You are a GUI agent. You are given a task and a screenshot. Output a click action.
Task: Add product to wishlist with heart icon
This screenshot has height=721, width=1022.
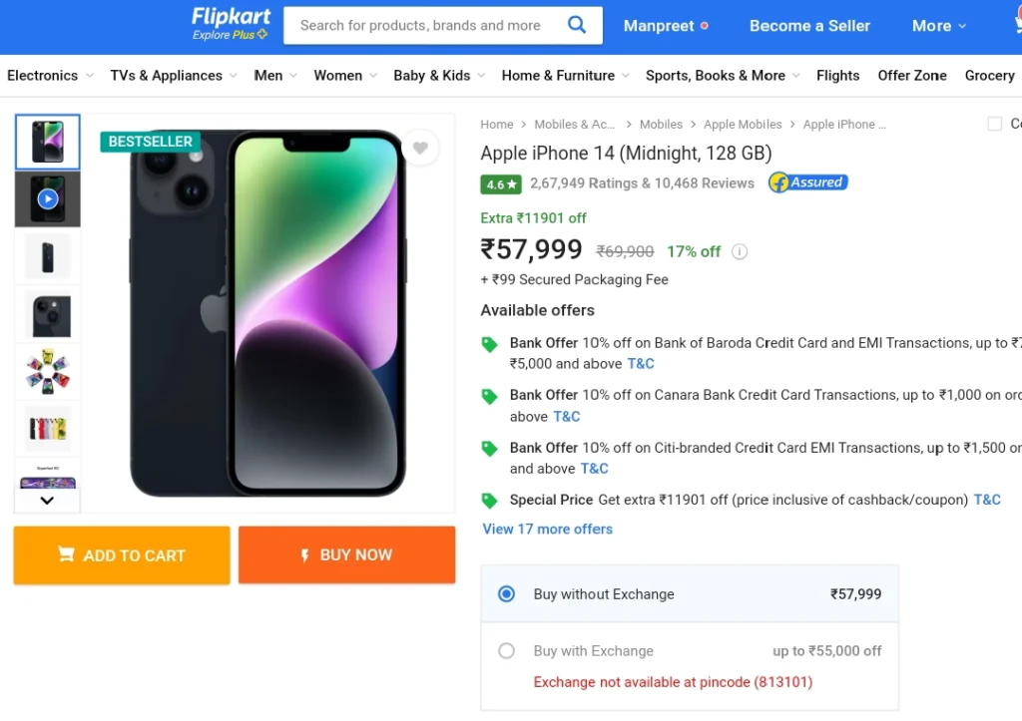(x=420, y=148)
